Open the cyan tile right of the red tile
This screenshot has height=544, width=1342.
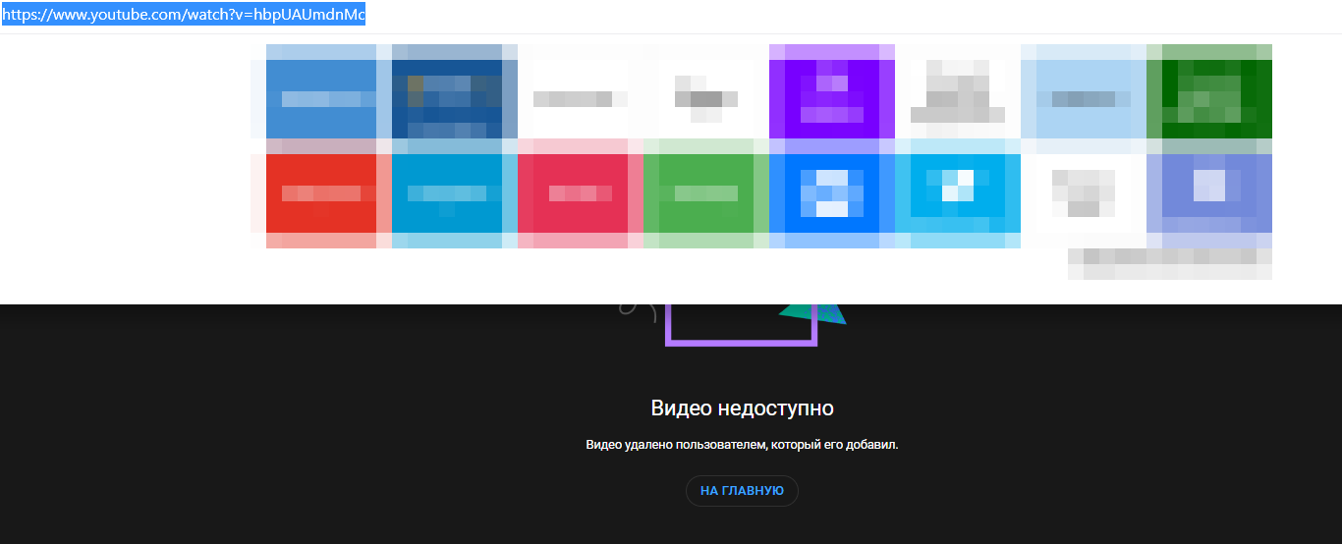click(446, 193)
